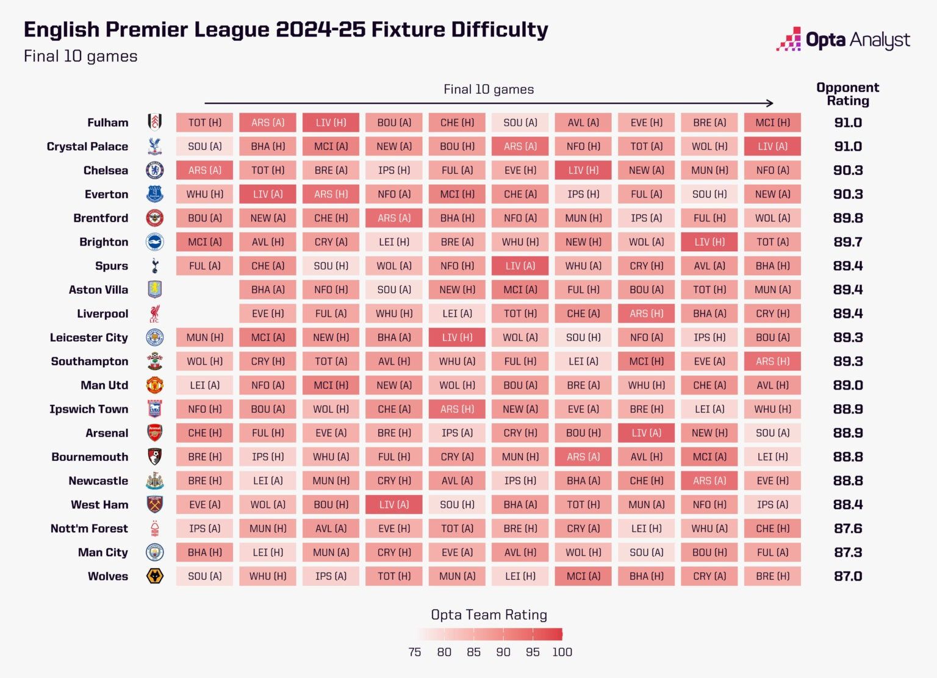Click Fulham's LIV (H) fixture cell
This screenshot has width=937, height=678.
pyautogui.click(x=331, y=123)
